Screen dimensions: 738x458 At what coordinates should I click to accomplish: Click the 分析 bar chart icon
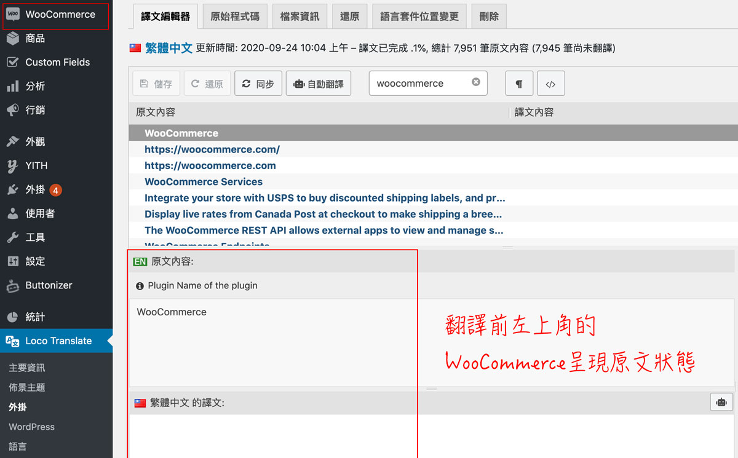pyautogui.click(x=12, y=86)
